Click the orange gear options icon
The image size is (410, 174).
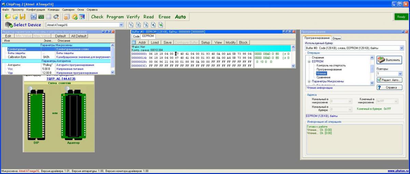[74, 16]
